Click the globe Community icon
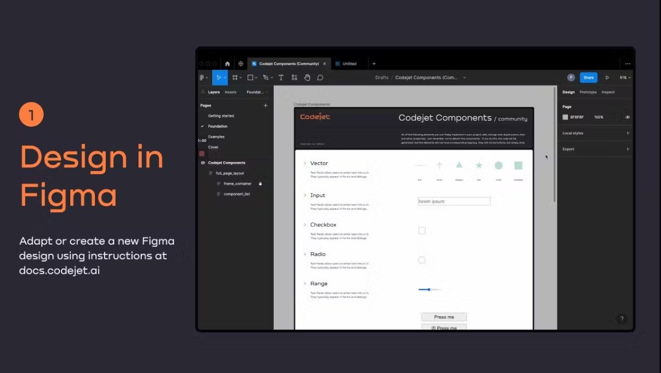 pos(241,64)
